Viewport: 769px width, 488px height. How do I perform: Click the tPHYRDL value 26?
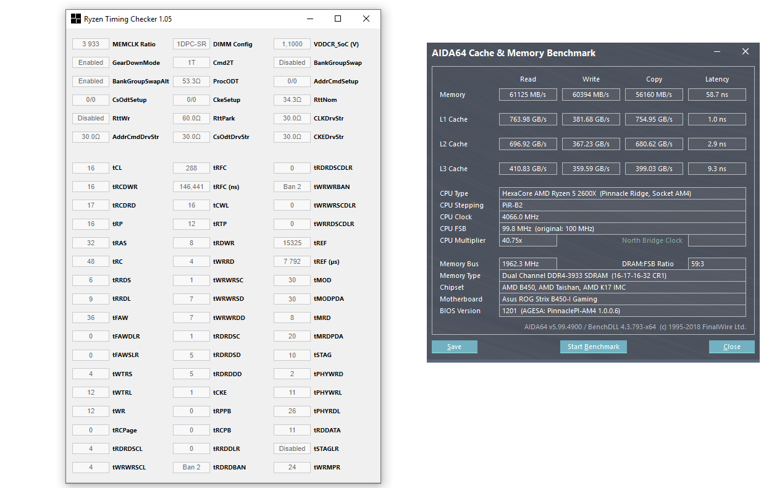[x=292, y=411]
